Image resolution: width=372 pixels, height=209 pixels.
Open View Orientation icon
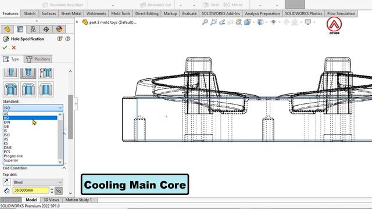coord(247,22)
